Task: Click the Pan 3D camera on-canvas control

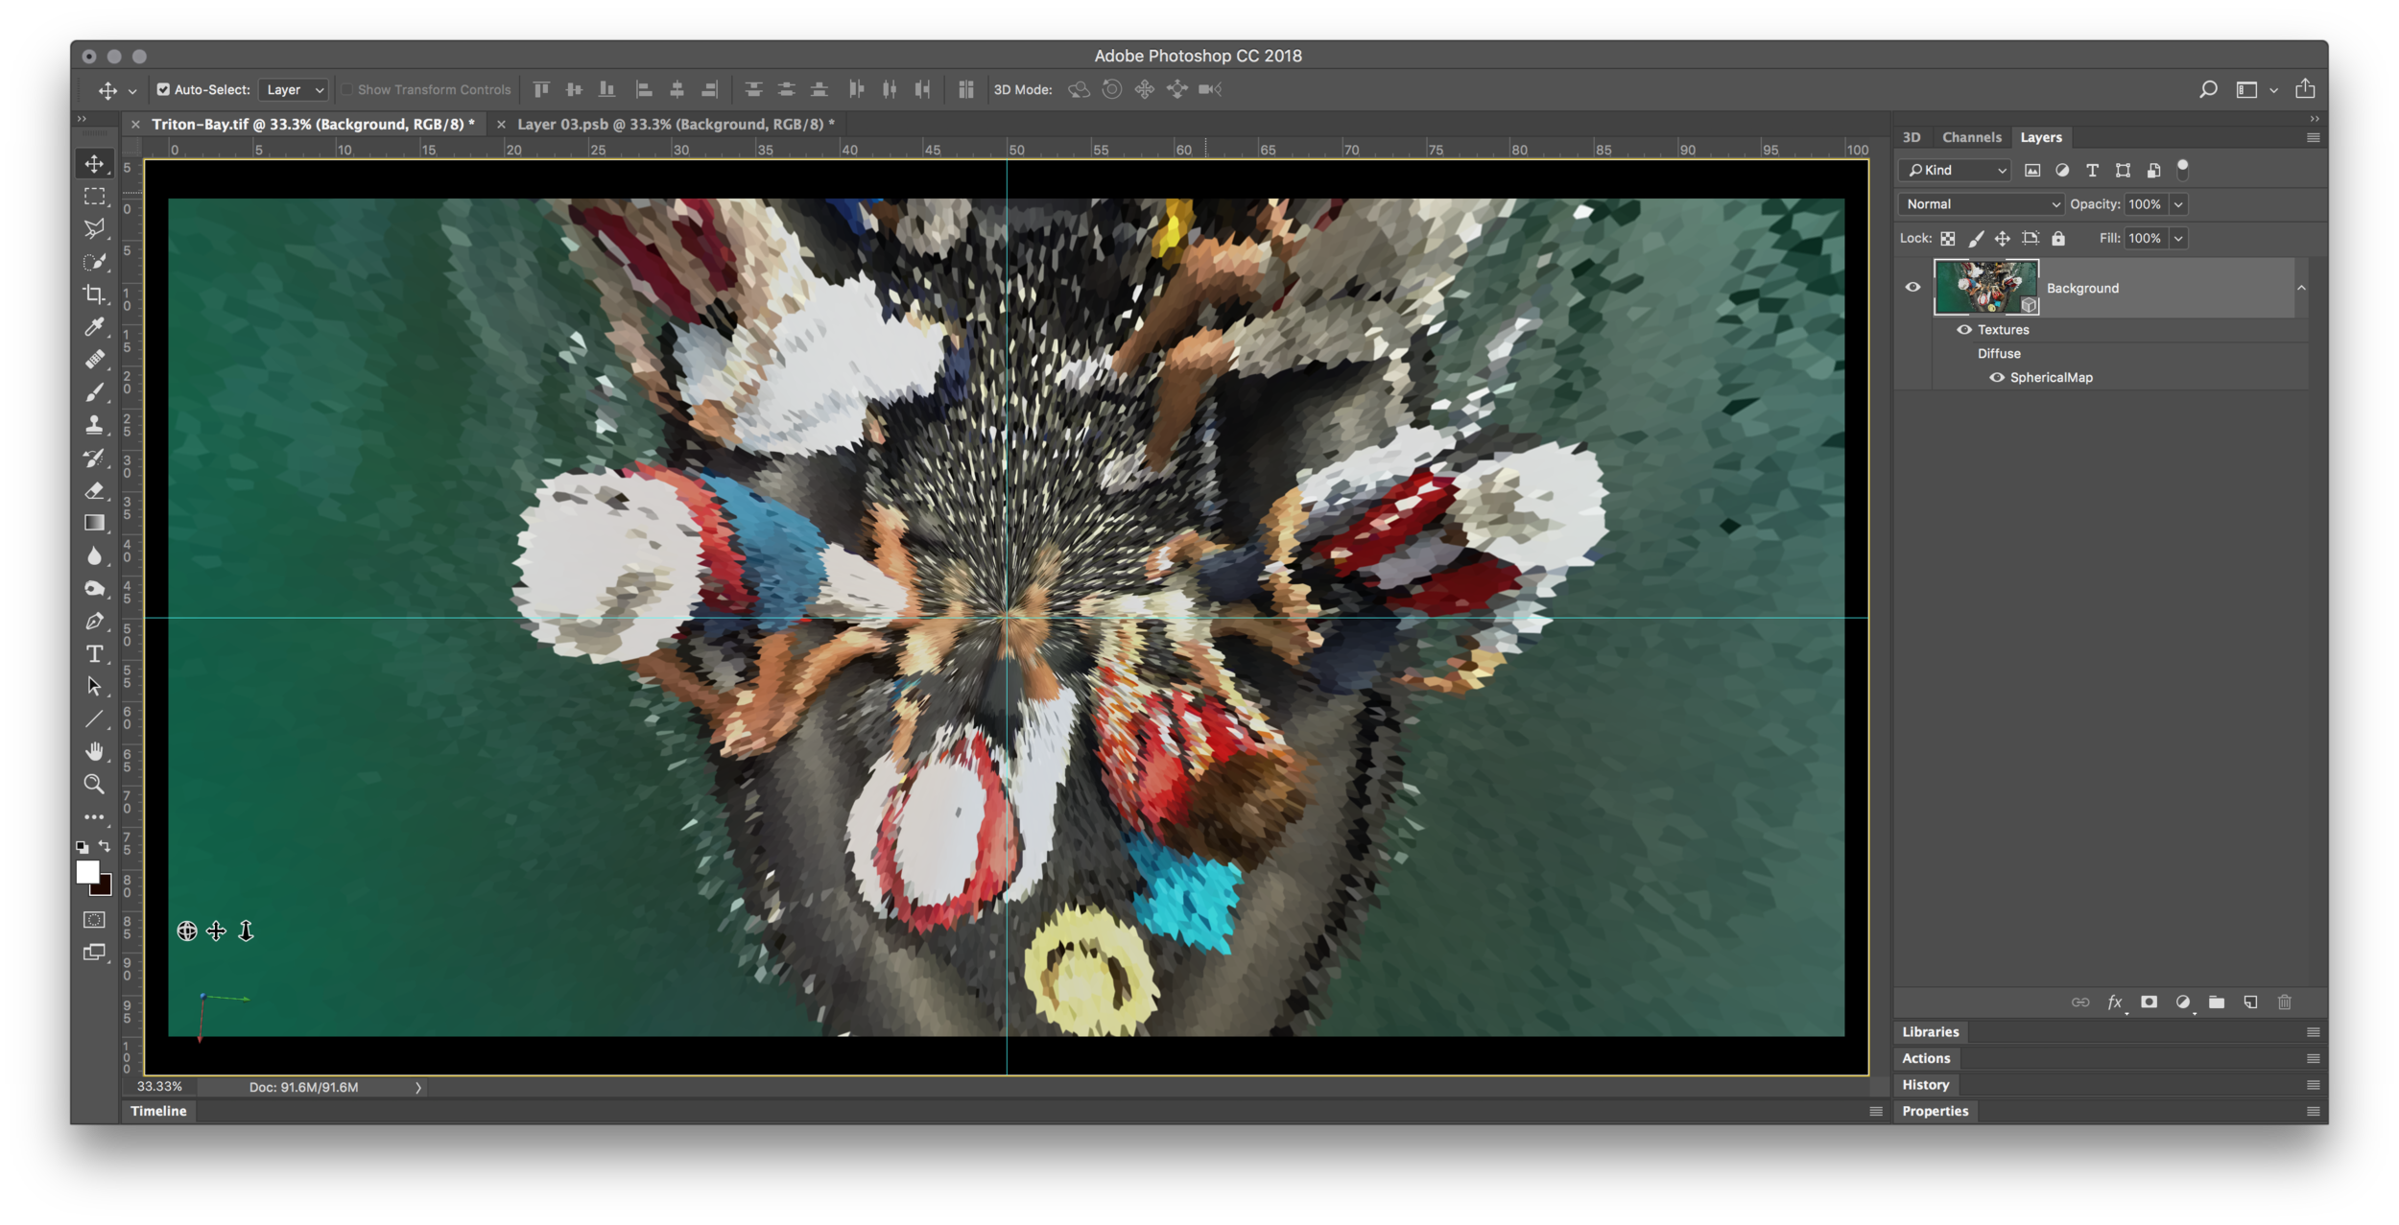Action: click(x=216, y=931)
